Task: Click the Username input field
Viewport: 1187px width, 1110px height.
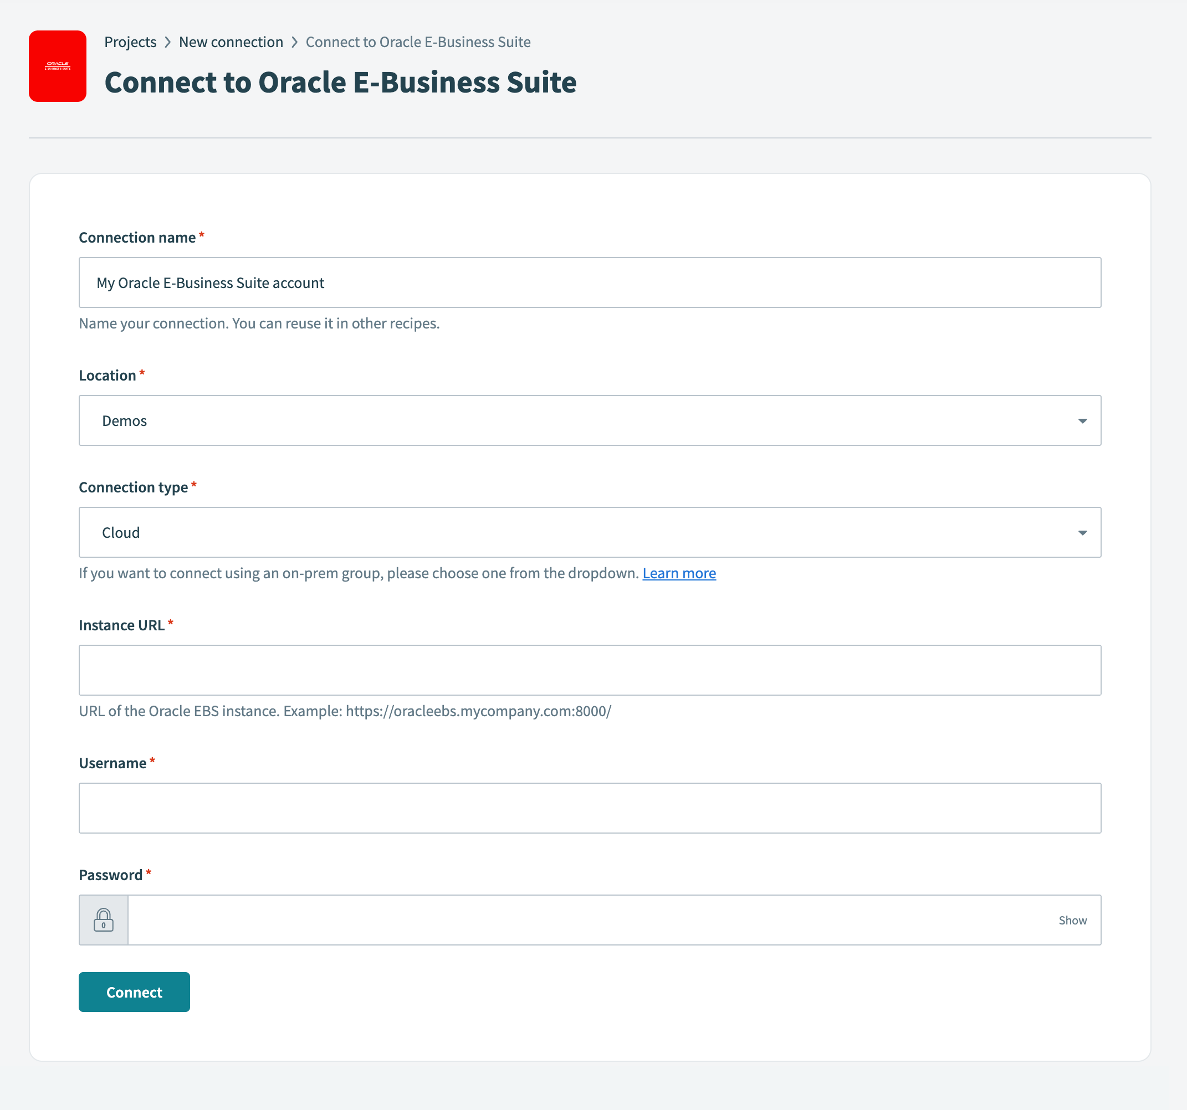Action: tap(590, 808)
